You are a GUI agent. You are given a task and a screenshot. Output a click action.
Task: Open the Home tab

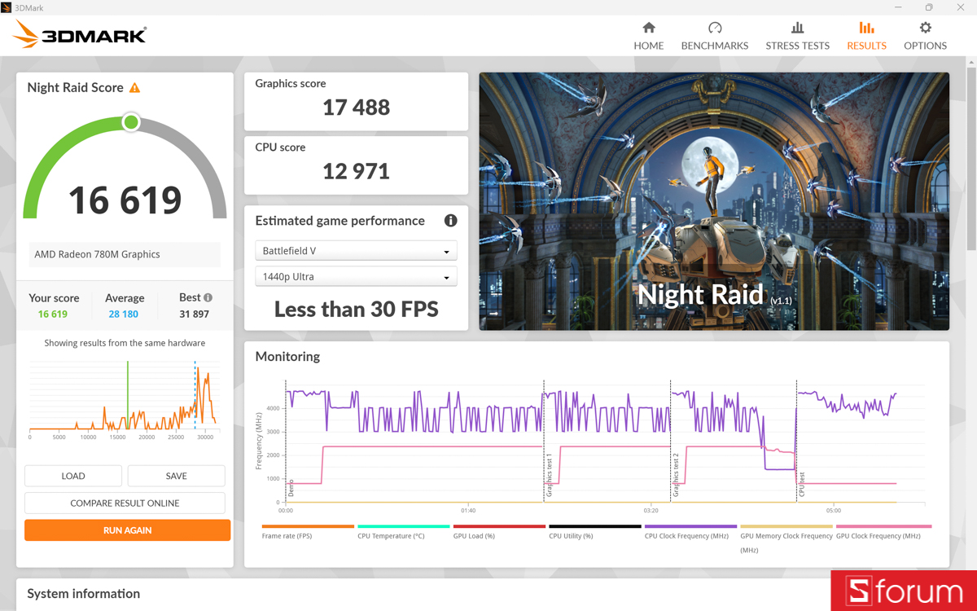[x=648, y=36]
